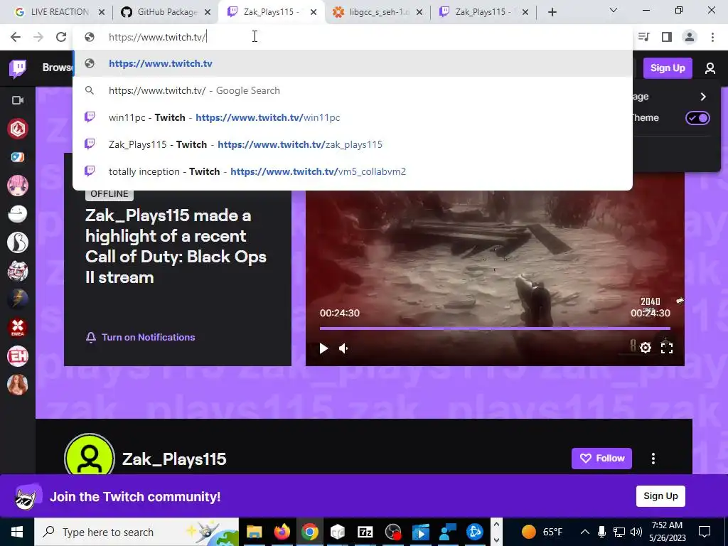The width and height of the screenshot is (728, 546).
Task: Open a new browser tab
Action: point(552,13)
